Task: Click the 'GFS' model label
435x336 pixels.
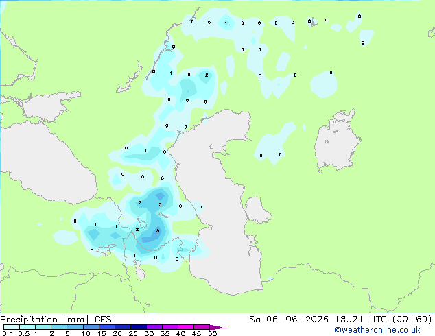Action: click(x=103, y=320)
